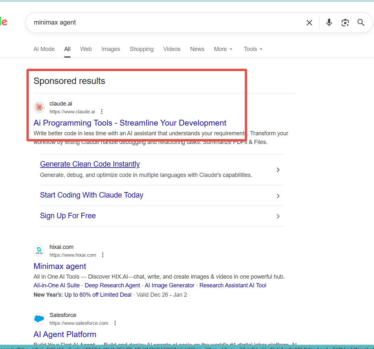Click the Salesforce cloud favicon

pyautogui.click(x=39, y=319)
